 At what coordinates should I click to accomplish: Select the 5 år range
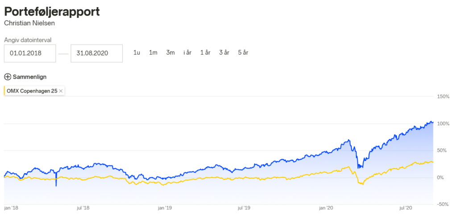[243, 53]
